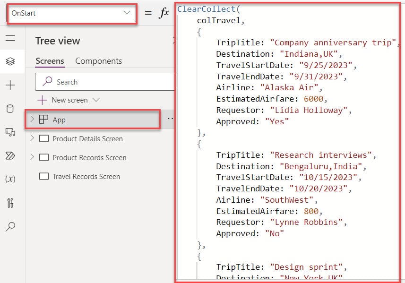Click the ClearCollect function text
405x283 pixels.
[206, 9]
